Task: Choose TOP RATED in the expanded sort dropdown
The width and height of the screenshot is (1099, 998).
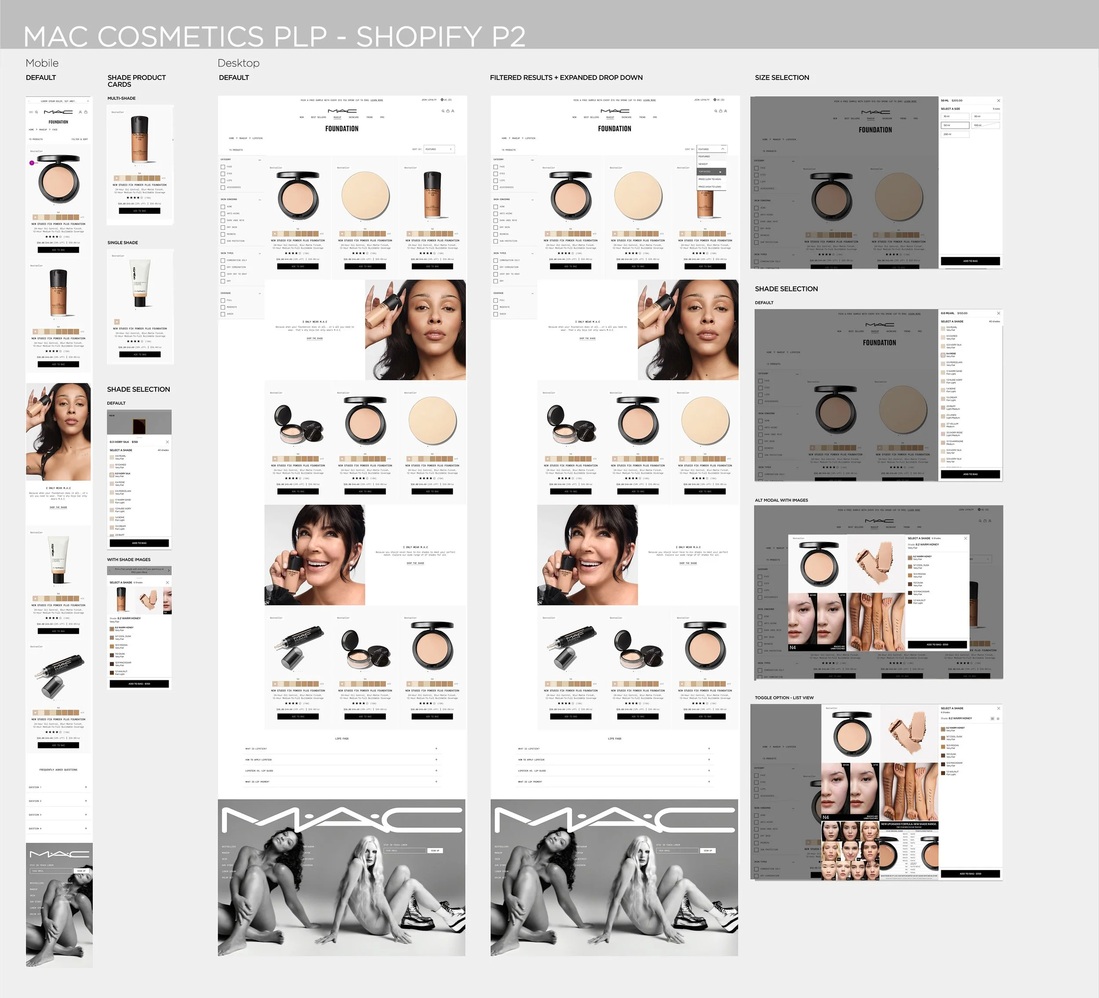Action: (706, 171)
